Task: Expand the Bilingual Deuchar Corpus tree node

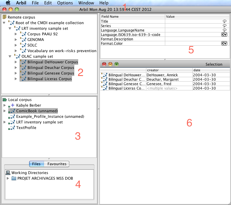Action: tap(16, 68)
